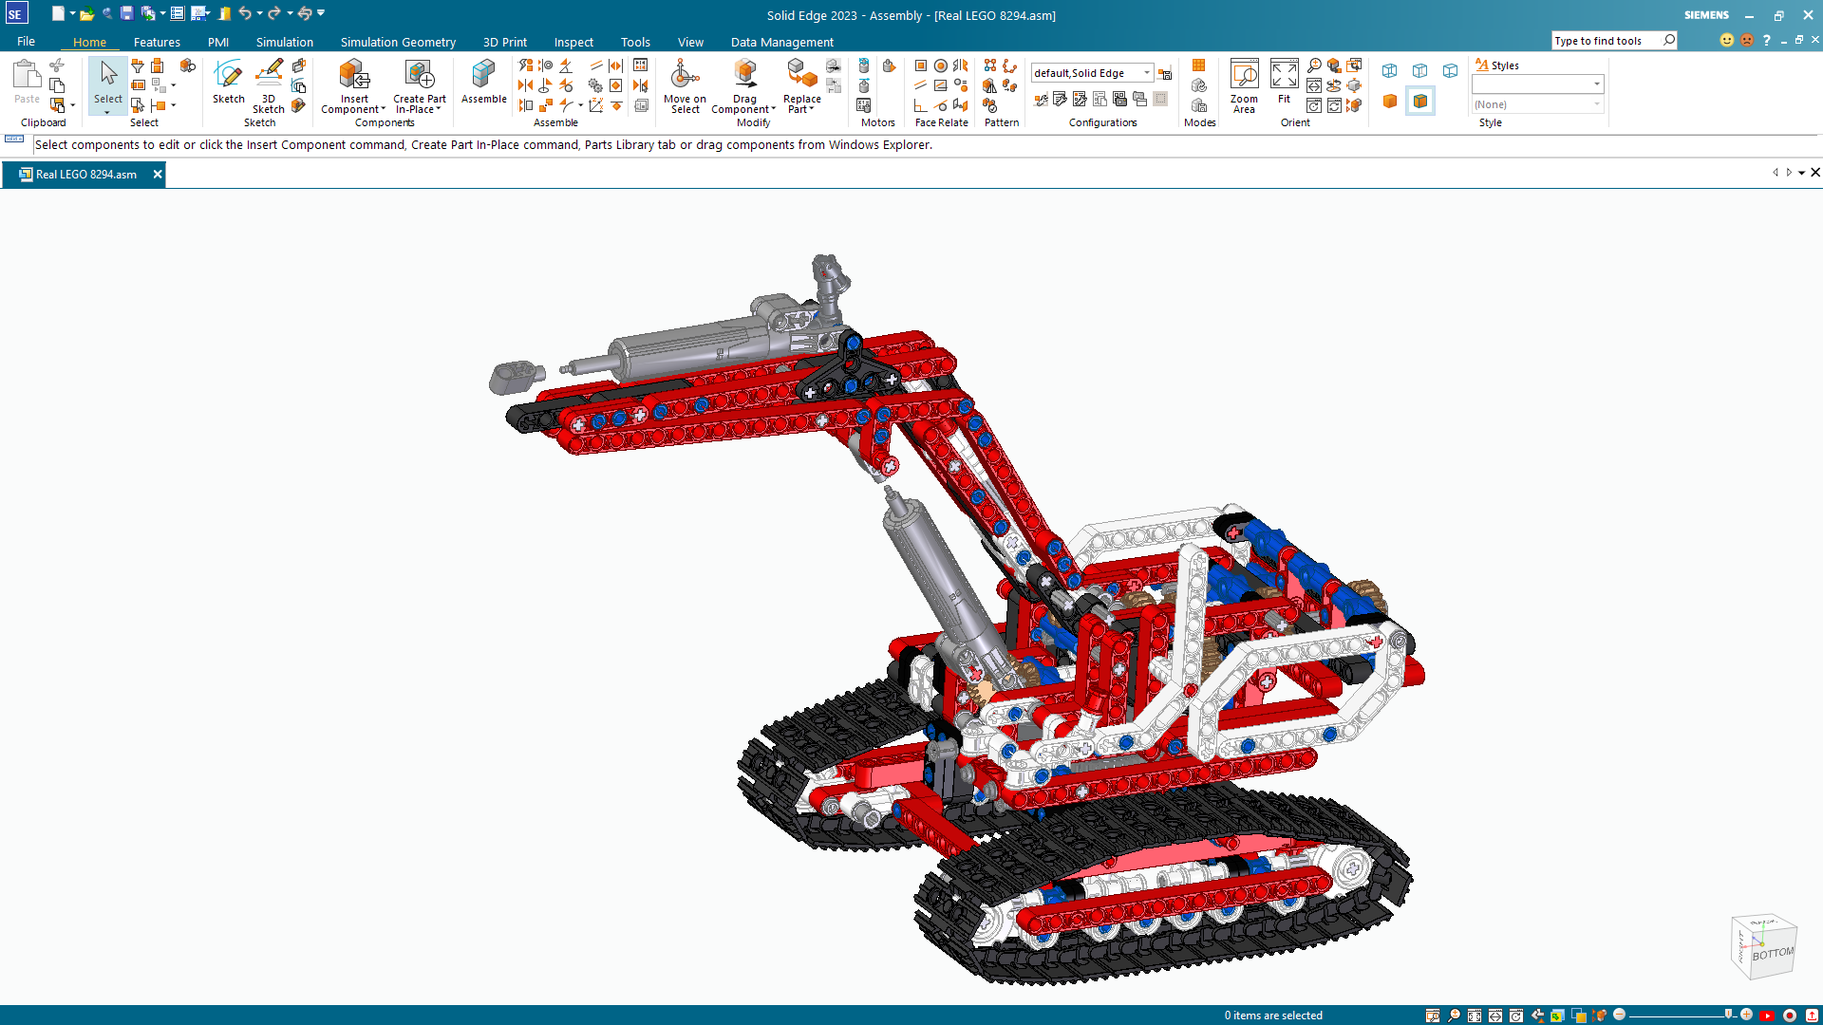Click the Zoom magnifier icon in Orient group
Viewport: 1823px width, 1025px height.
[1314, 65]
